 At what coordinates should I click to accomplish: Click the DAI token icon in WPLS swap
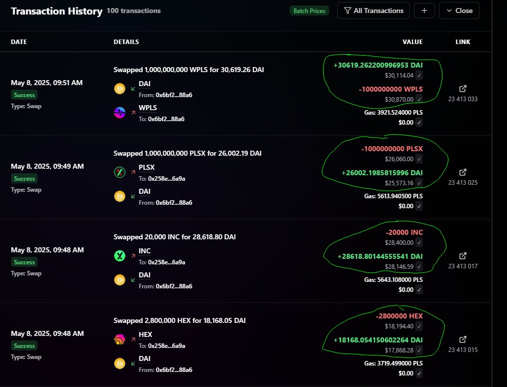pyautogui.click(x=120, y=89)
